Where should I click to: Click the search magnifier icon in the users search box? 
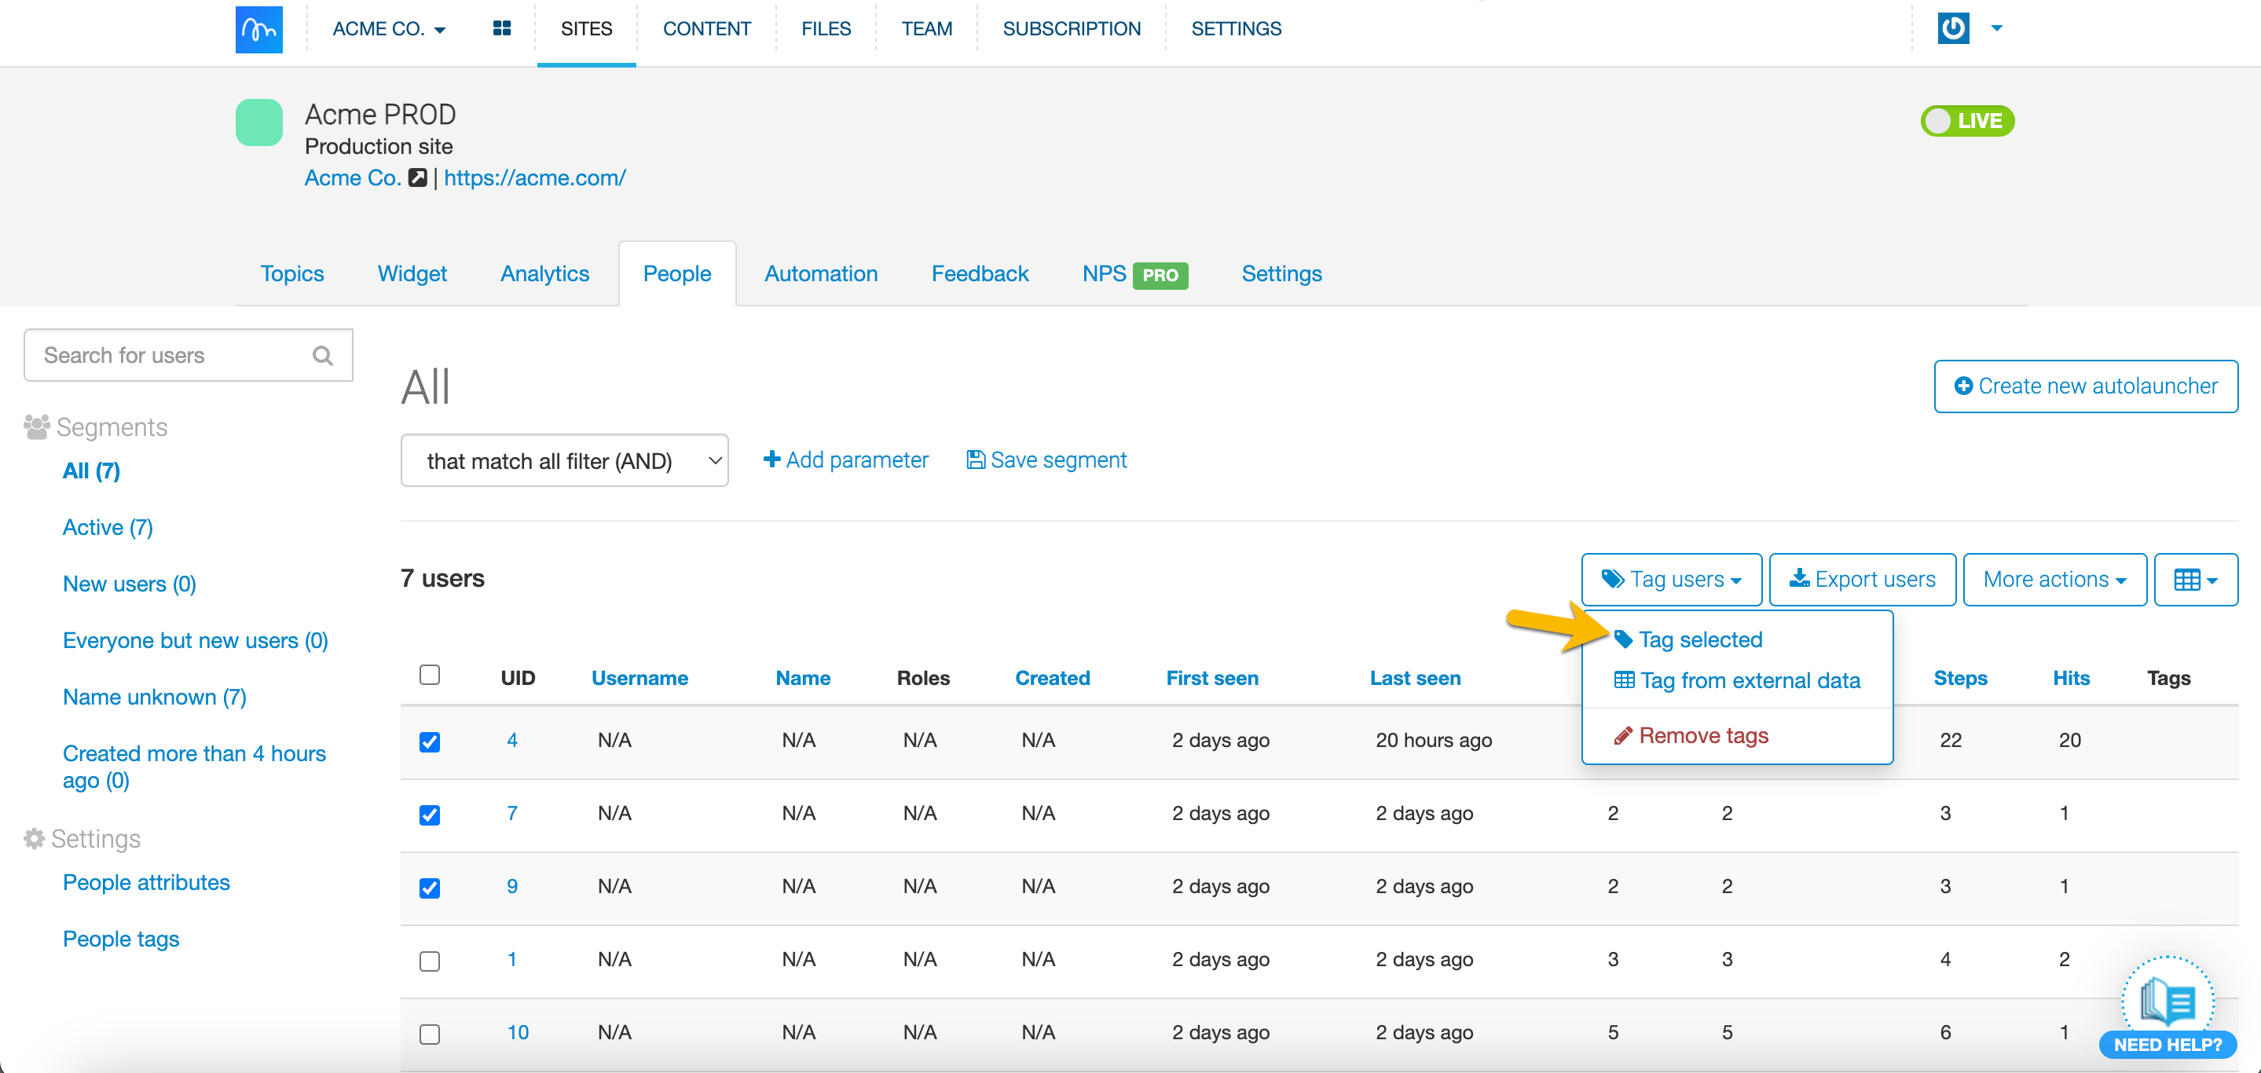tap(322, 355)
